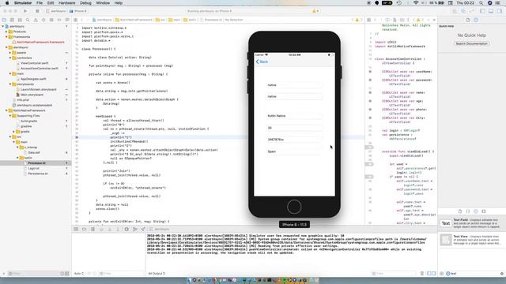The width and height of the screenshot is (506, 284).
Task: Select AppDelegate.swift in navigator
Action: 33,79
